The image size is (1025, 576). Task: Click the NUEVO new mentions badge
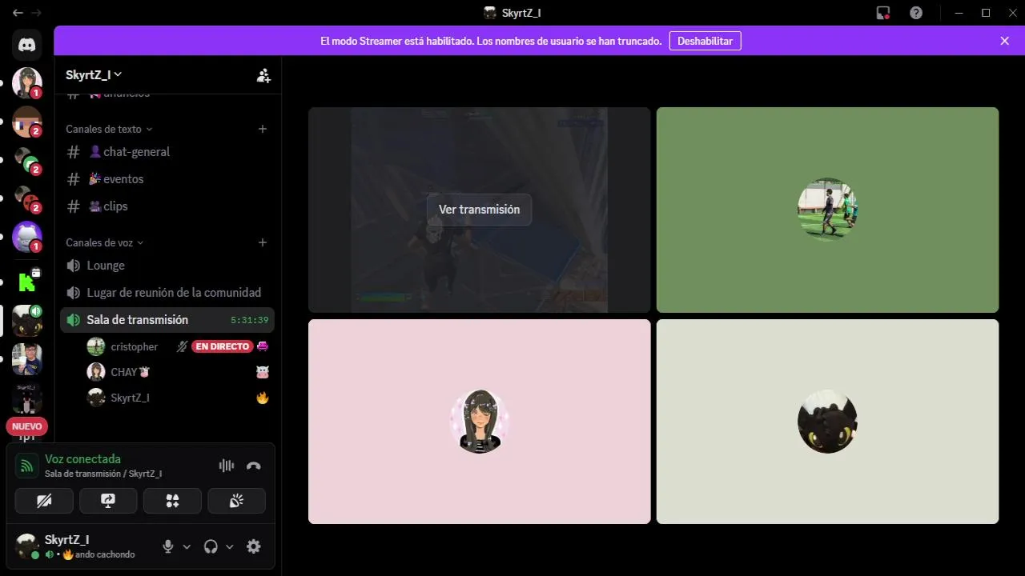tap(27, 426)
